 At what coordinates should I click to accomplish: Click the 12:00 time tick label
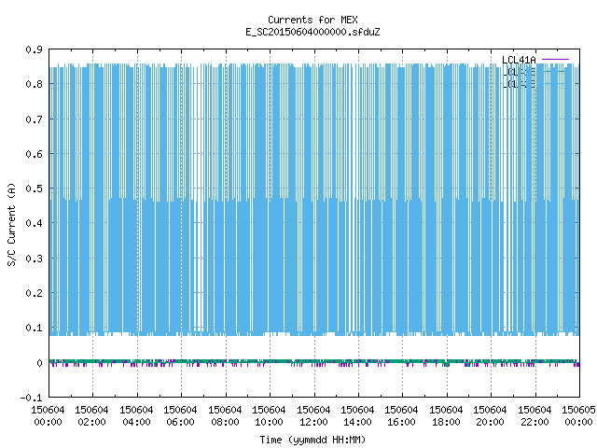(313, 422)
